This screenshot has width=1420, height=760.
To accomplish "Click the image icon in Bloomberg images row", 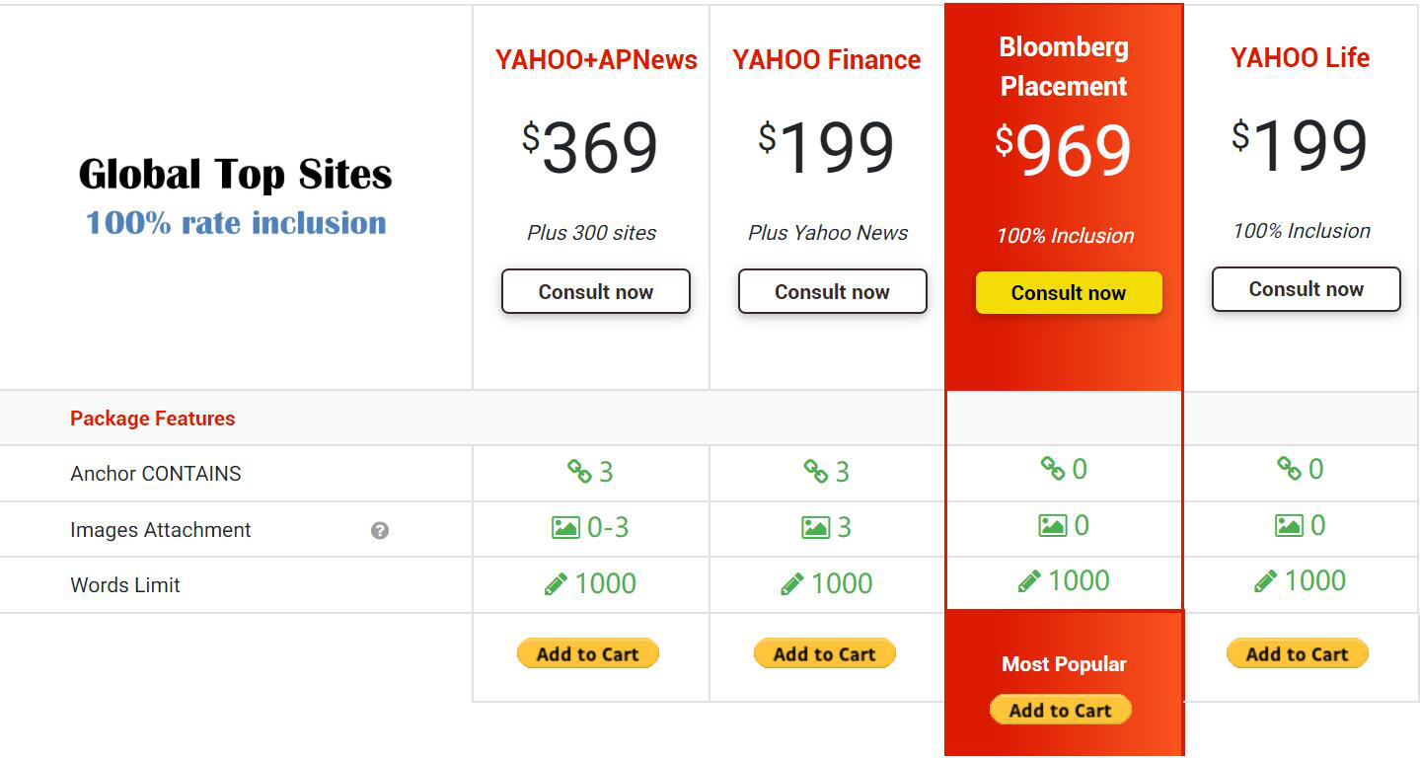I will pos(1053,525).
